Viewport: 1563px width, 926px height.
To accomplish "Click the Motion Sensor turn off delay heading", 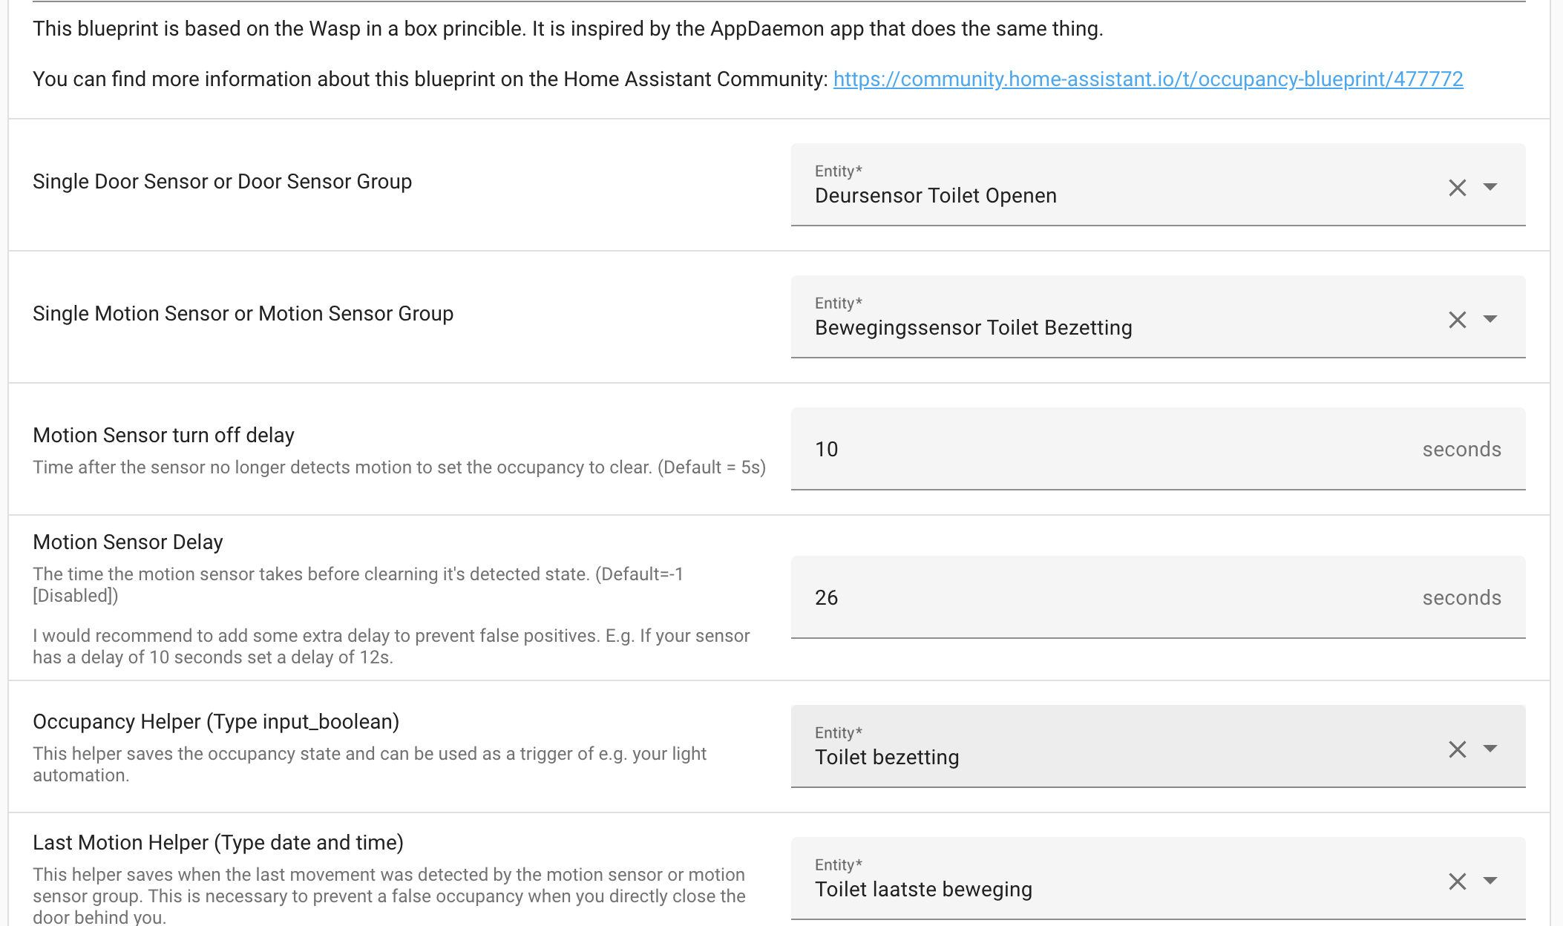I will [x=163, y=436].
